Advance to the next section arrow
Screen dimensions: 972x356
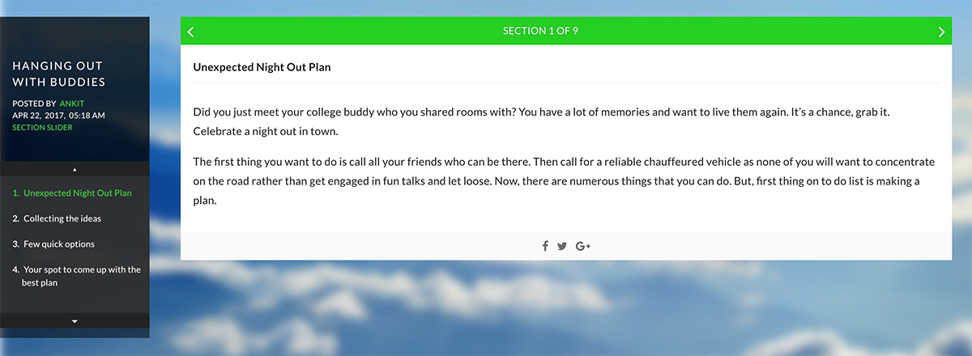[x=940, y=32]
